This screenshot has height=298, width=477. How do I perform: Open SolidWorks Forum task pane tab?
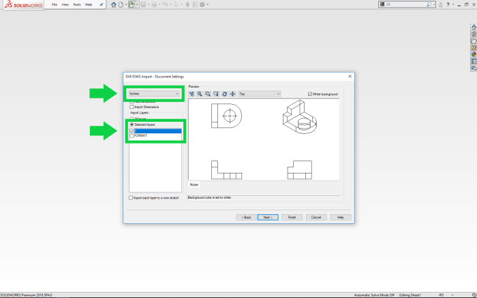pos(474,68)
